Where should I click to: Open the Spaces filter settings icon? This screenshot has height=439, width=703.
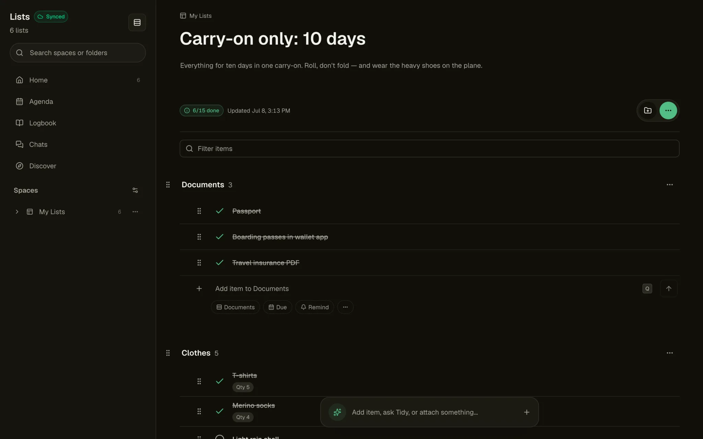click(x=135, y=190)
